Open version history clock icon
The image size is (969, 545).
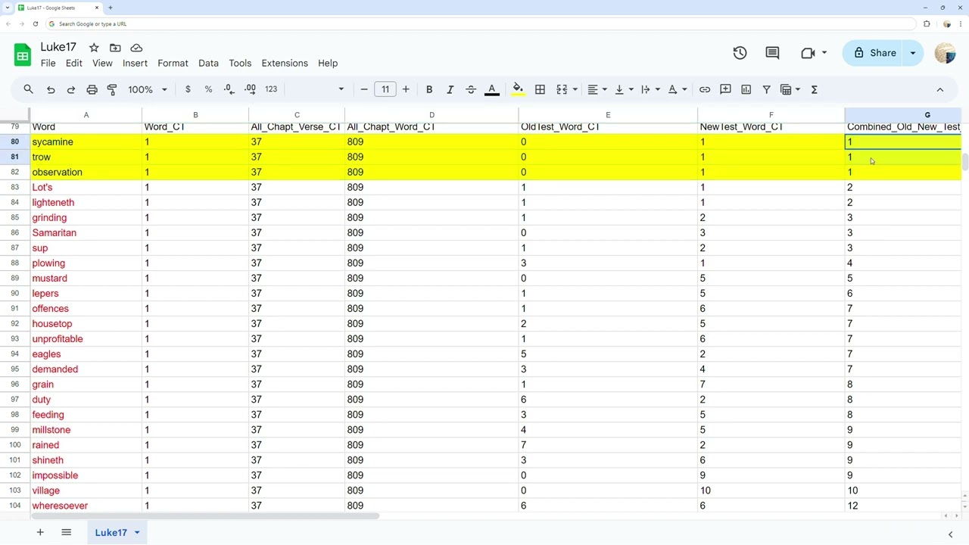tap(740, 53)
